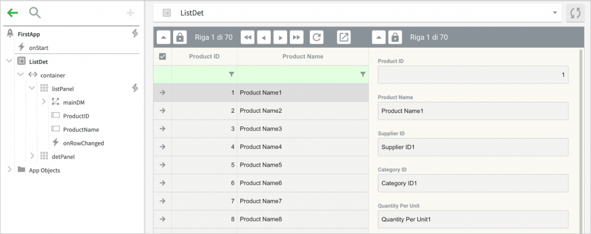The height and width of the screenshot is (234, 591).
Task: Click the open external export button
Action: pyautogui.click(x=344, y=37)
